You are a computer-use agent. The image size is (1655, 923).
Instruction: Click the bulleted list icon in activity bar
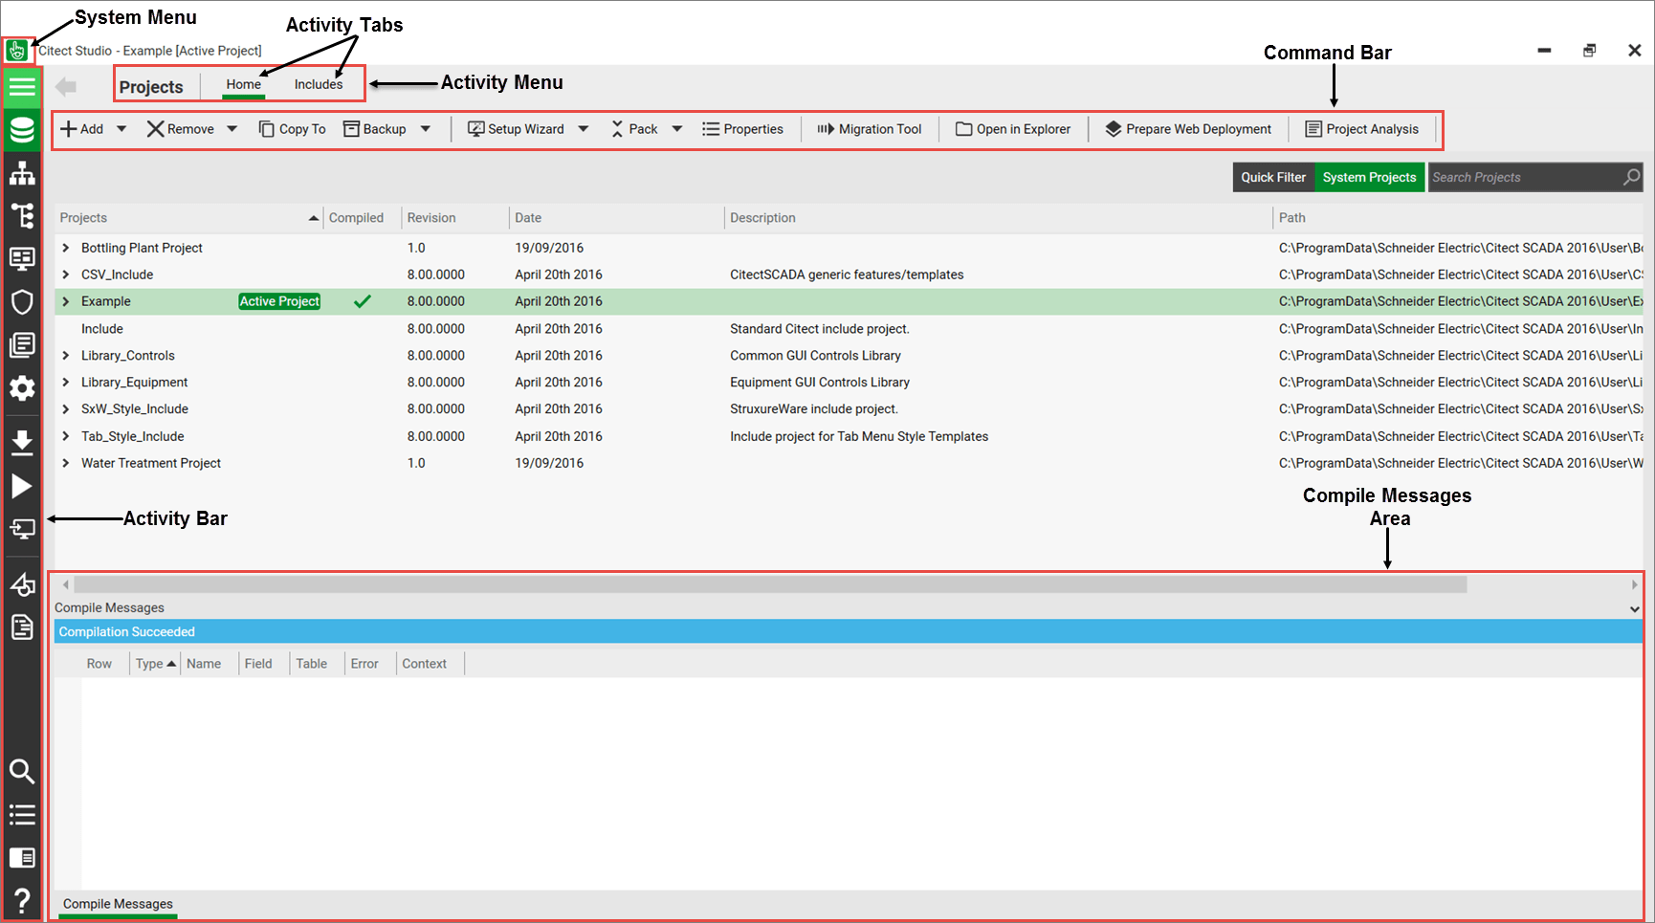click(22, 815)
